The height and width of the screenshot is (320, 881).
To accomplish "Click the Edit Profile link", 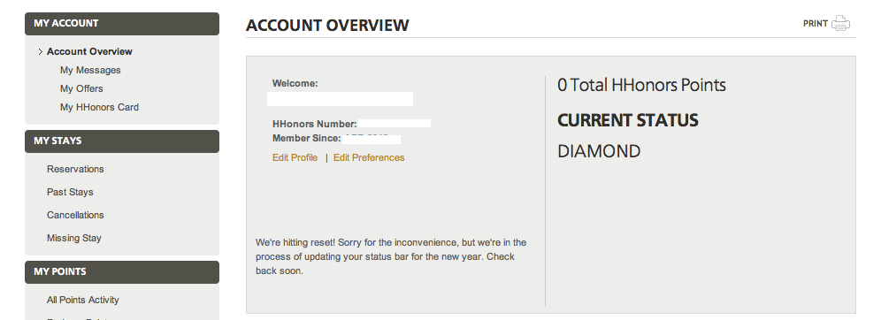I will pyautogui.click(x=295, y=157).
